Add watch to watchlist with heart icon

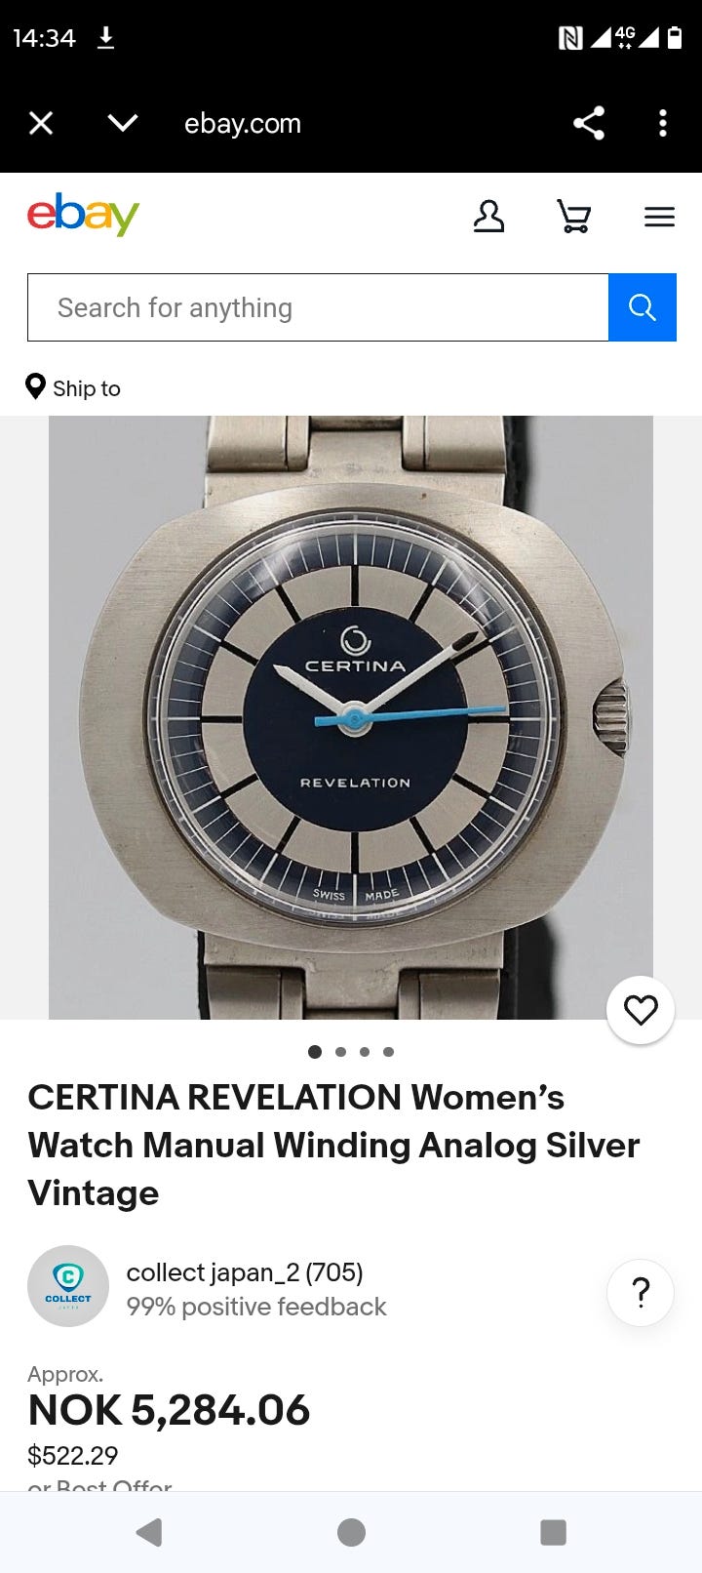[x=641, y=1010]
